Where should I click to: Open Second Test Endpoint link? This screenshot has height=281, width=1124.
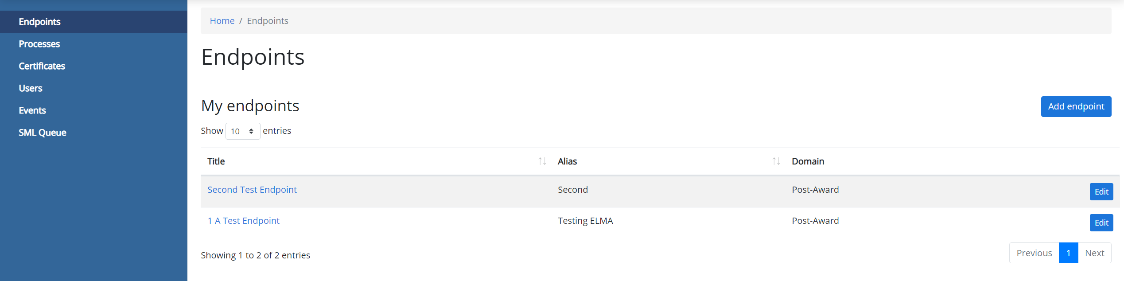coord(252,190)
